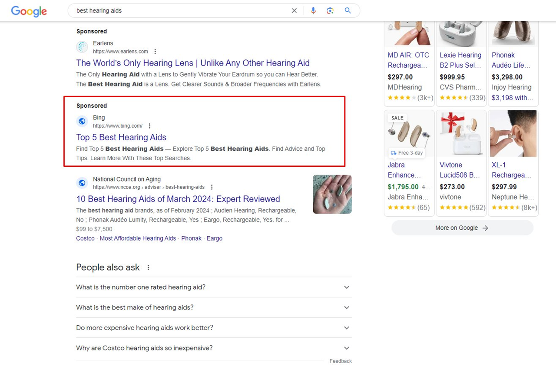Viewport: 556px width, 373px height.
Task: Click the vivtone seller name
Action: click(450, 197)
